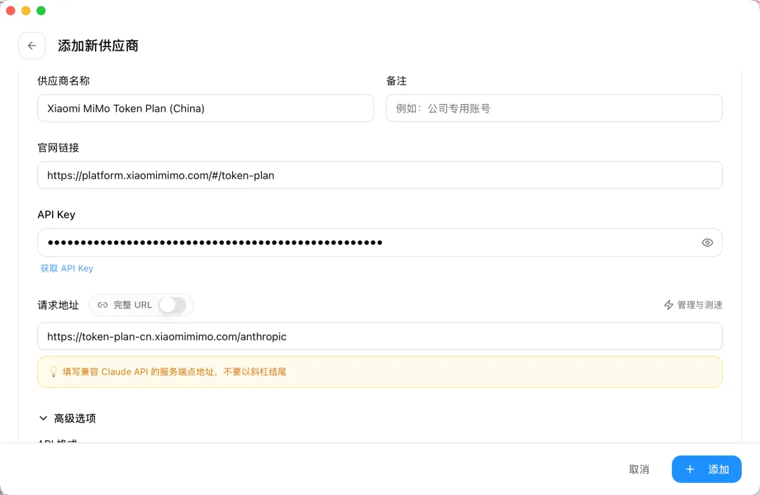Reveal API Key with the eye icon
Screen dimensions: 760x495
(707, 242)
